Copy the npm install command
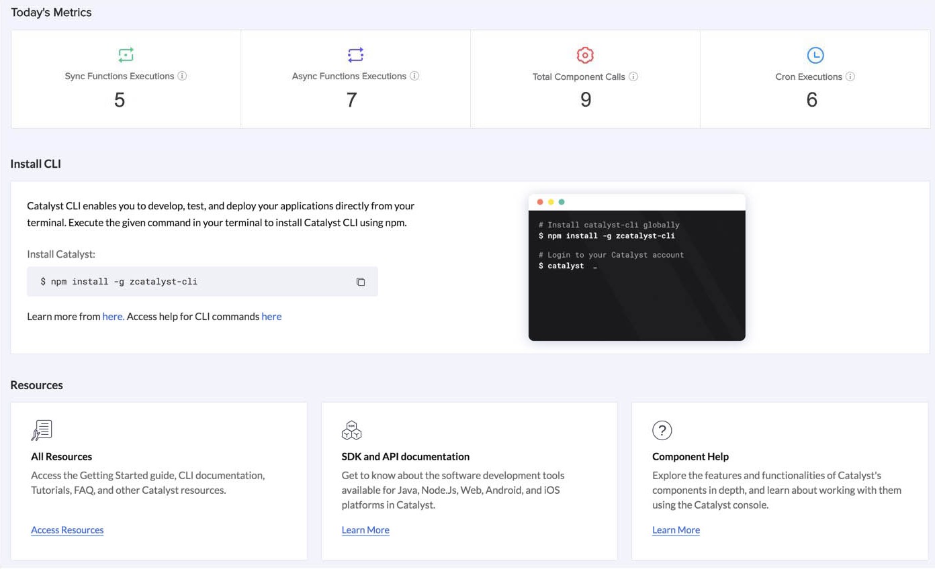Screen dimensions: 935x569 [361, 282]
